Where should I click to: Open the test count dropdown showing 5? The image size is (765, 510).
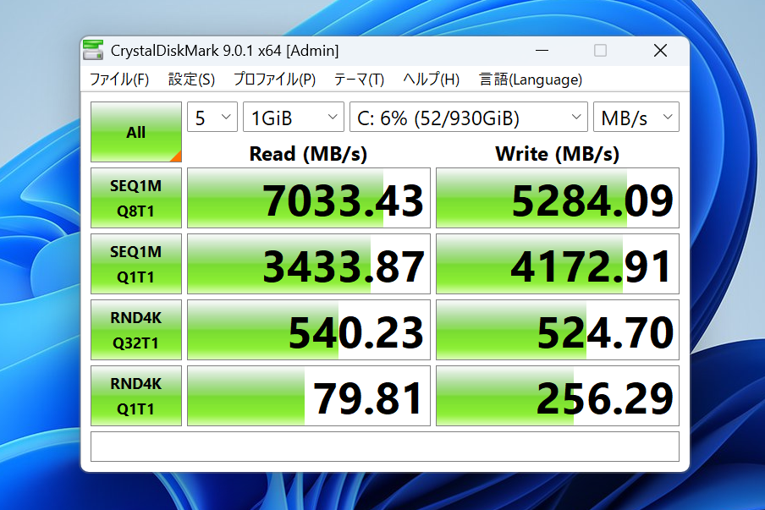click(212, 117)
